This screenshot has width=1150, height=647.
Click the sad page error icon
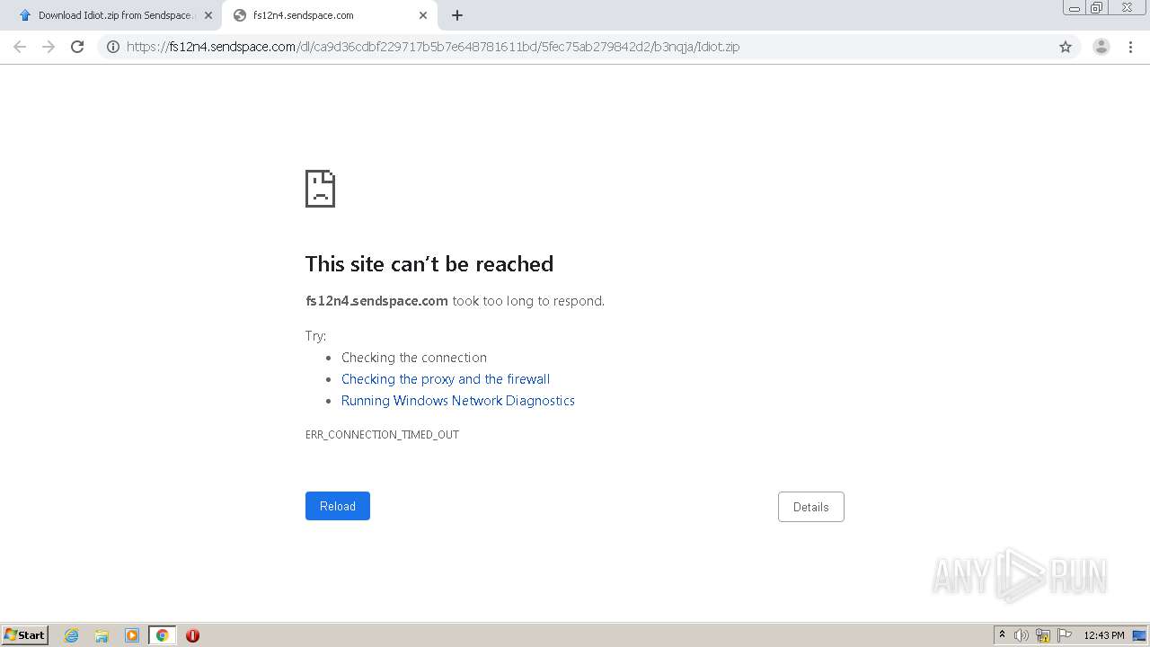(x=320, y=189)
